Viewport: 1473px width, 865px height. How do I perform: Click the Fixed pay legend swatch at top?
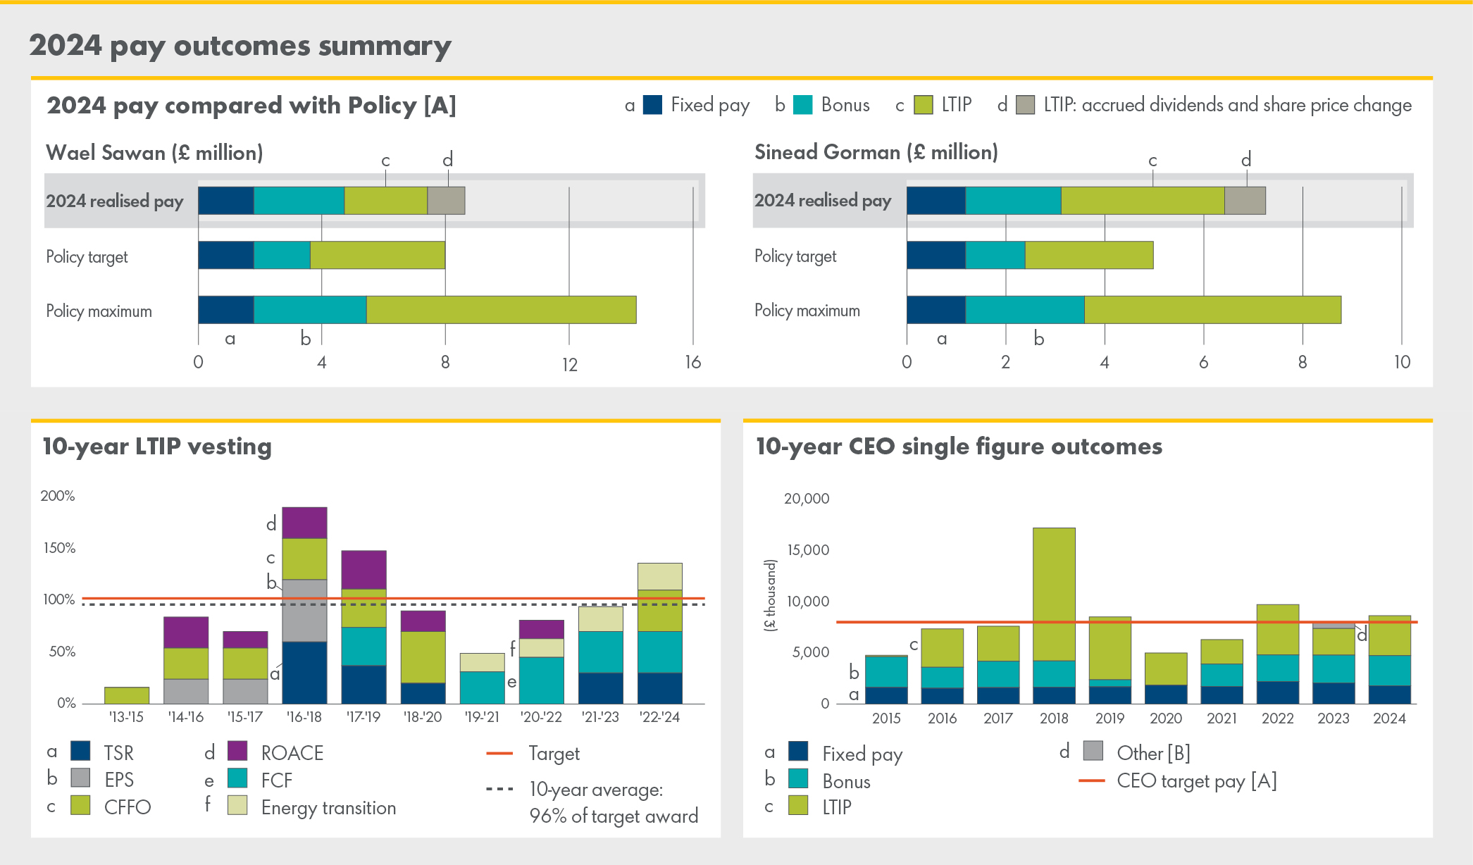click(x=652, y=105)
